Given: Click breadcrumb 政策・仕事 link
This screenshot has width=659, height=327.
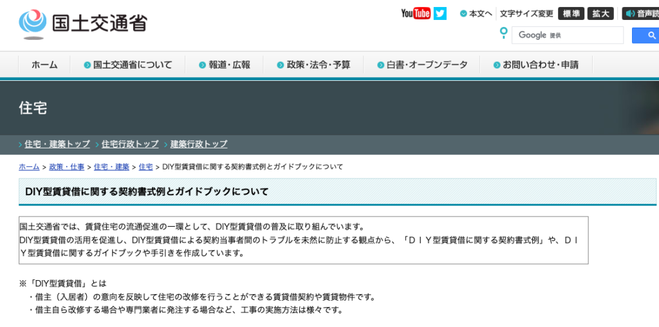Looking at the screenshot, I should click(66, 166).
